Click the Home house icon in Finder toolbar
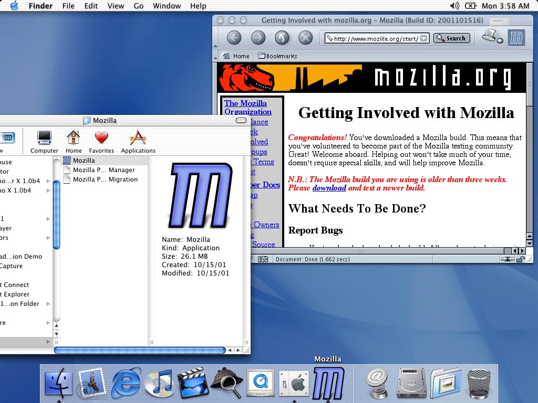538x403 pixels. click(x=74, y=142)
